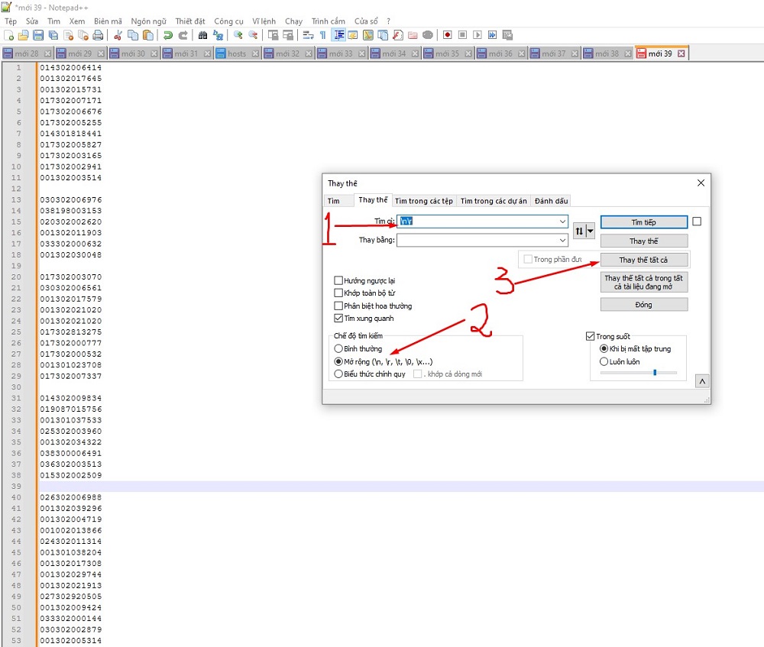764x647 pixels.
Task: Cut selection using the scissors icon
Action: (x=118, y=35)
